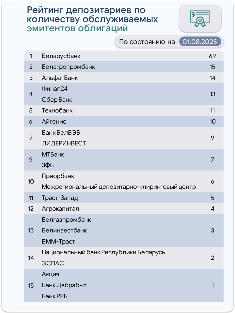Screen dimensions: 235x313
Task: Click the bond certificate icon
Action: point(200,18)
